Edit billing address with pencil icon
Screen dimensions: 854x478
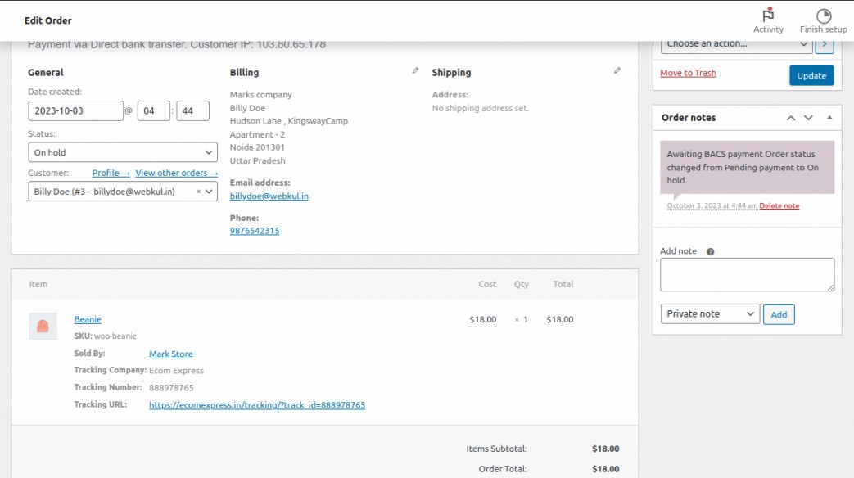coord(415,71)
